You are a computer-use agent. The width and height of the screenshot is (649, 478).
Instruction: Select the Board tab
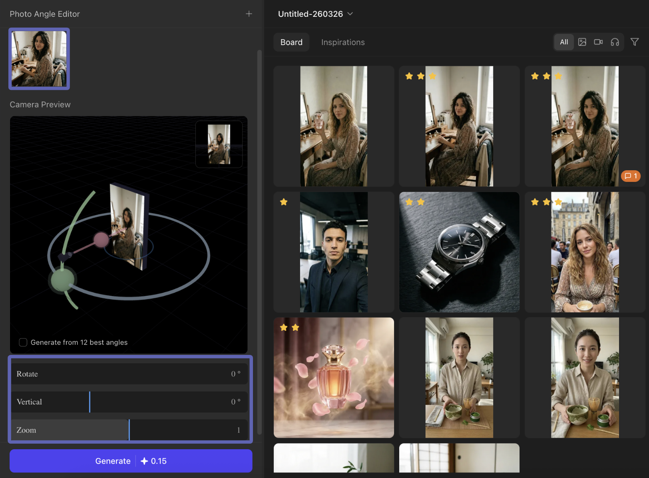(291, 42)
